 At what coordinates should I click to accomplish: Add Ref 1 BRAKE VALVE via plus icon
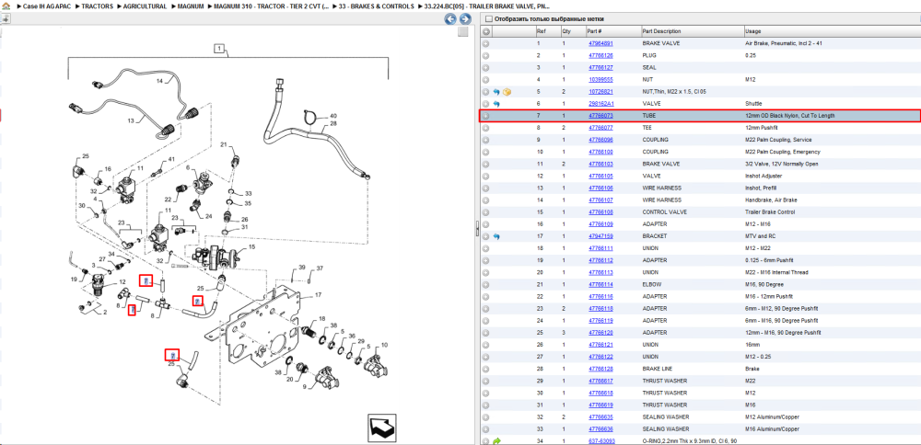pyautogui.click(x=485, y=43)
